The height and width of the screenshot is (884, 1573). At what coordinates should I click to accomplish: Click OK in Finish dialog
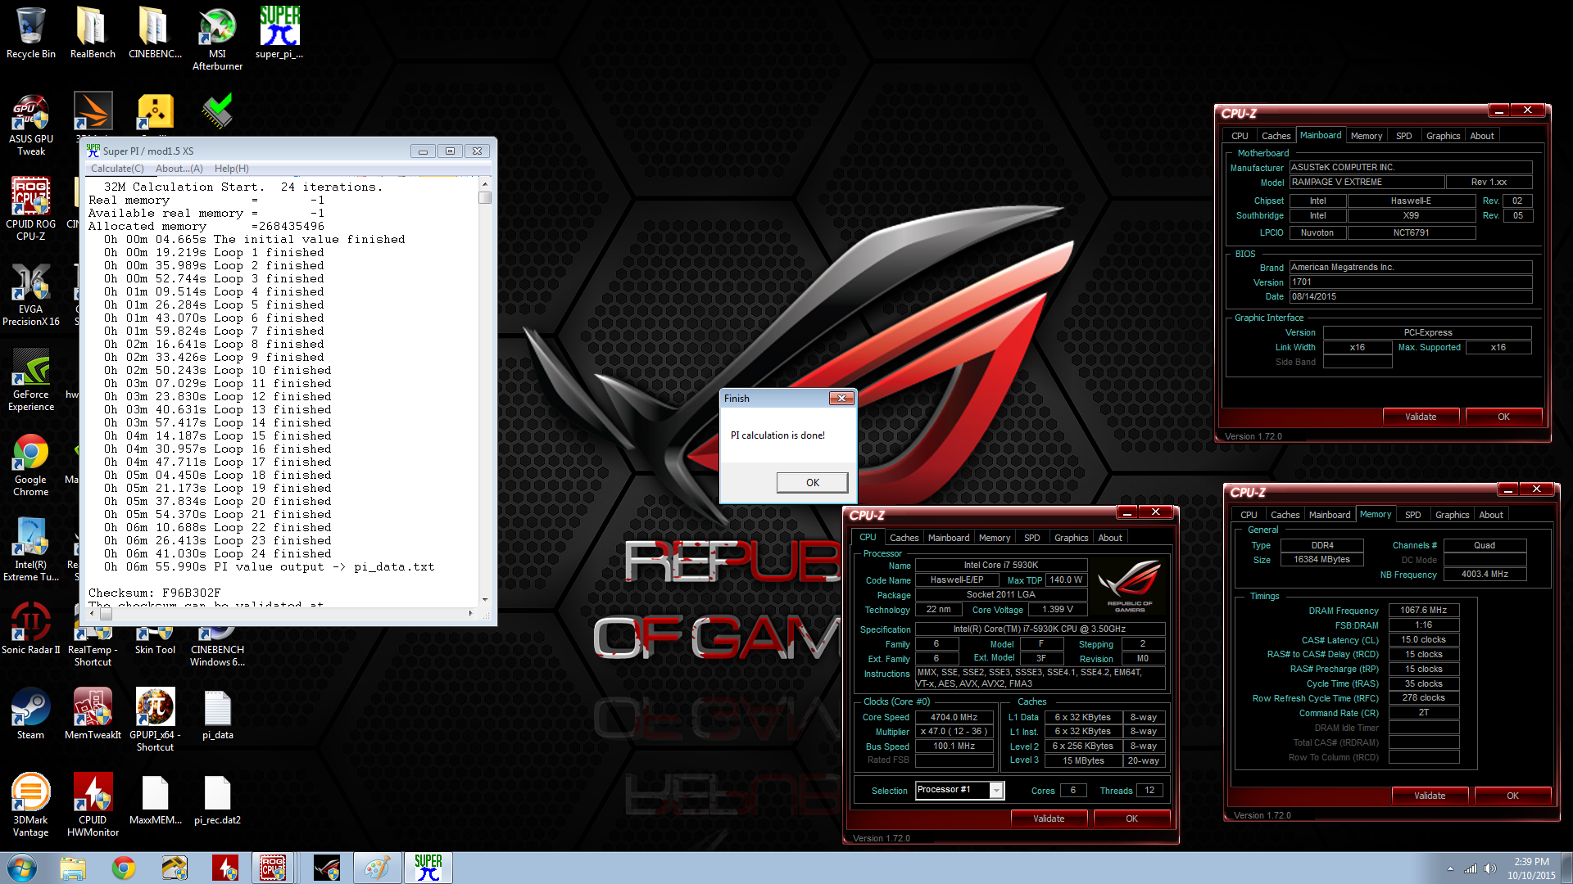(x=812, y=482)
